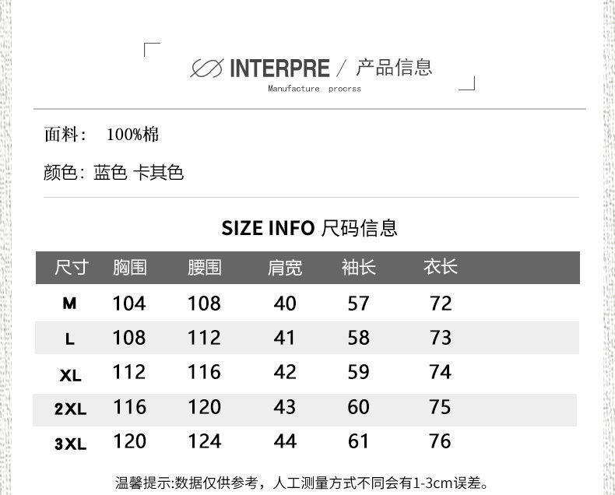Select the 3XL size row label

coord(70,444)
